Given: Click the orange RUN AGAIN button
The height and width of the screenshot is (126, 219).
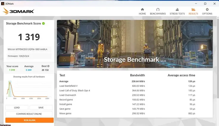Looking at the screenshot, I should point(29,120).
